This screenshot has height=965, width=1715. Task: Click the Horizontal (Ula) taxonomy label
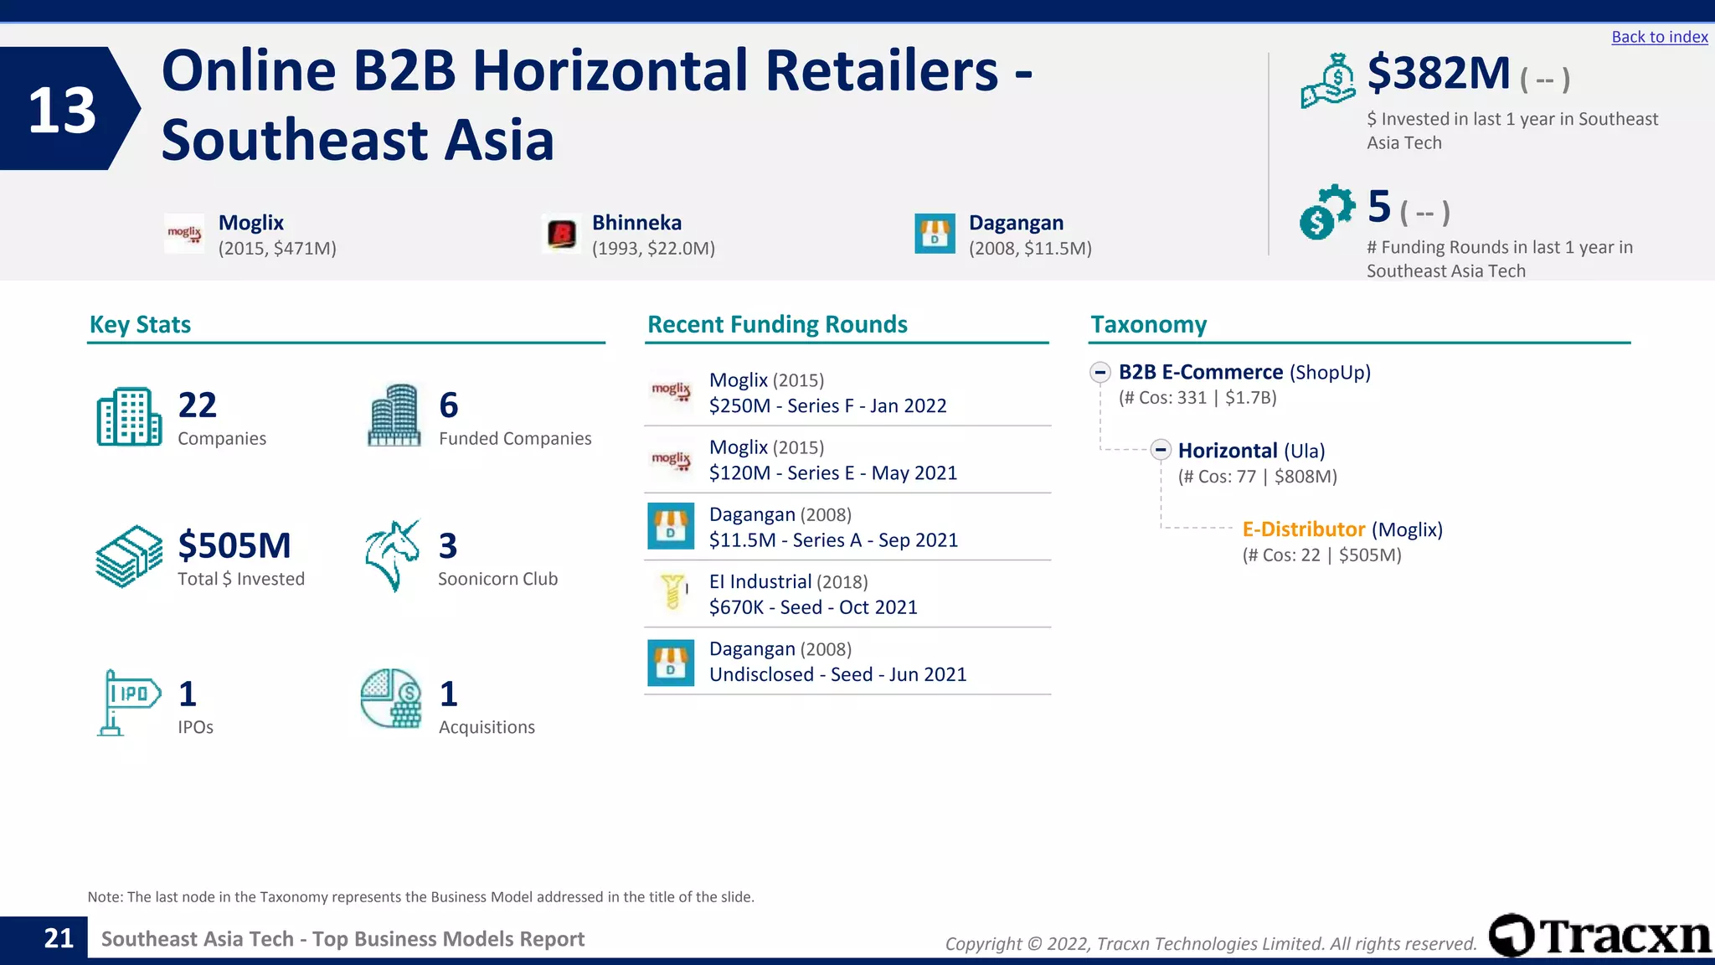click(1251, 451)
